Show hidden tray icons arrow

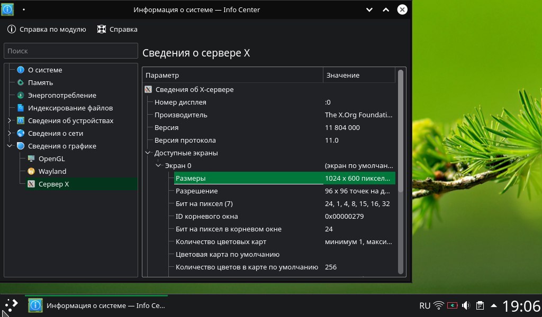[494, 305]
